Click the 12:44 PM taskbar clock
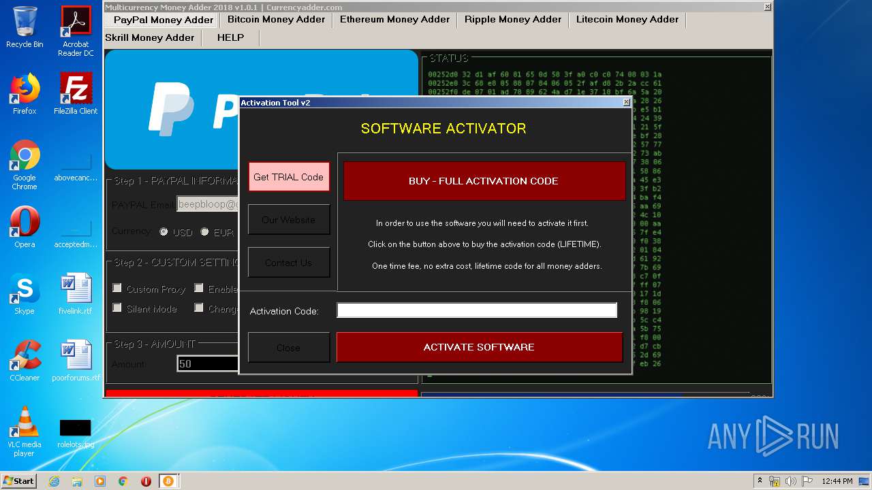This screenshot has width=872, height=490. click(837, 481)
